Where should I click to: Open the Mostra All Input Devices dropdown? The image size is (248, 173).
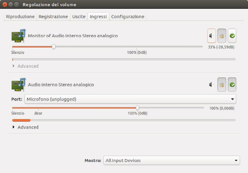click(172, 160)
